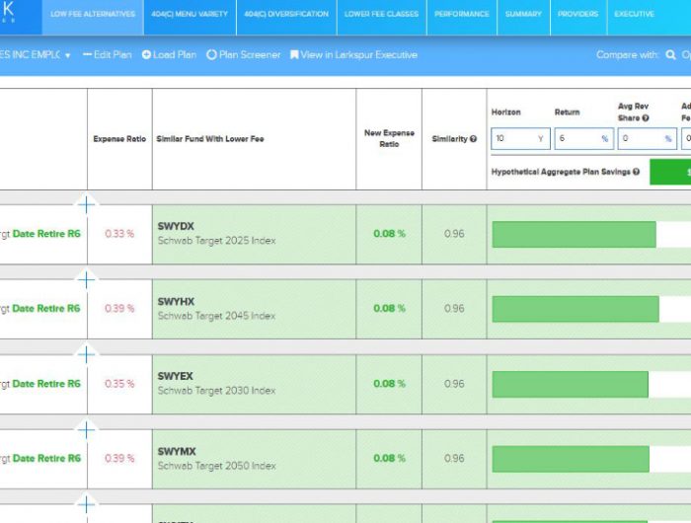
Task: Click the SWYDX green savings bar
Action: pyautogui.click(x=574, y=234)
